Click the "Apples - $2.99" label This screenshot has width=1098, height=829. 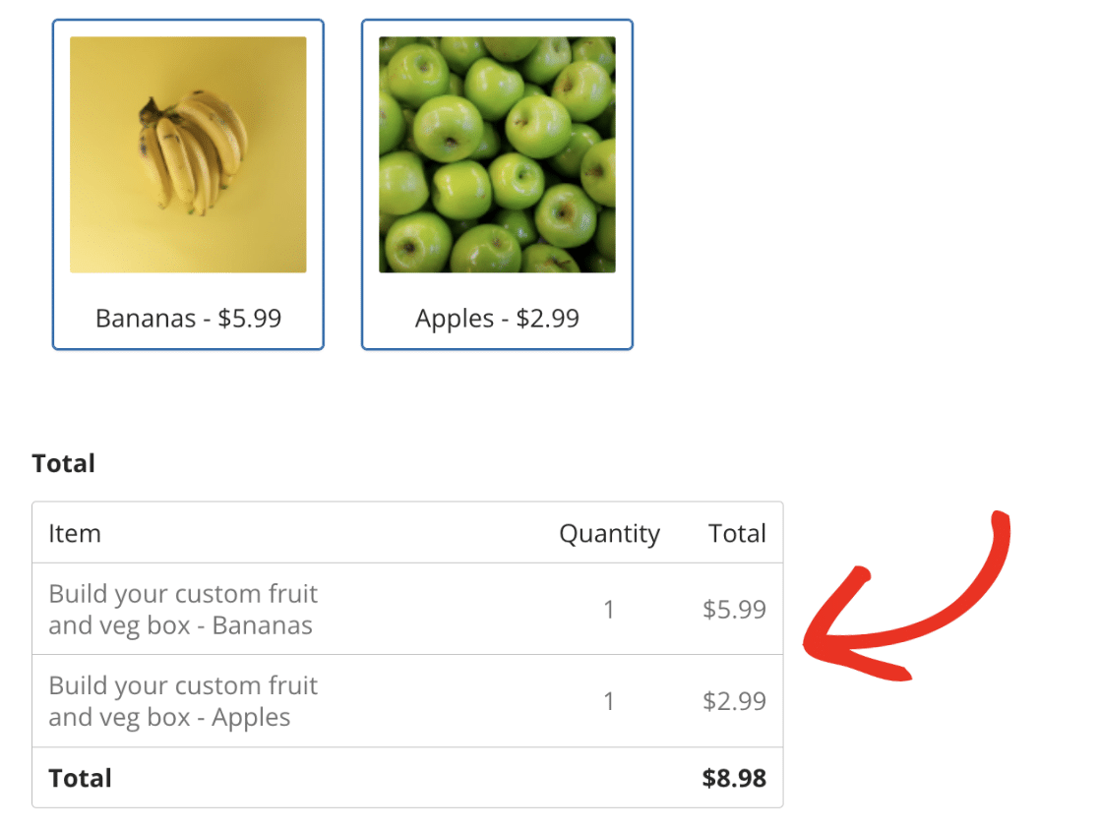pyautogui.click(x=497, y=318)
